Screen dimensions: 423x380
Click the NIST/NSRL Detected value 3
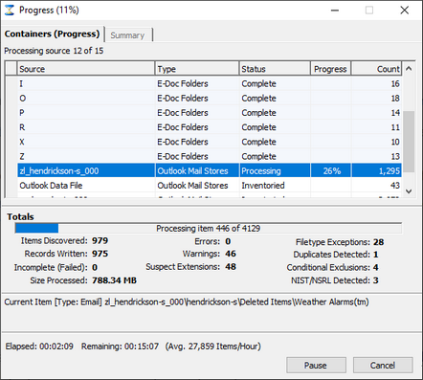376,280
